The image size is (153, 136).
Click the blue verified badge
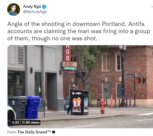pos(44,7)
